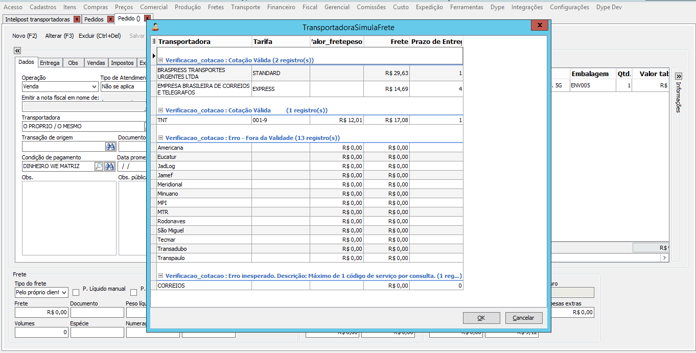Close the Pedido () tab
696x353 pixels.
pyautogui.click(x=147, y=18)
